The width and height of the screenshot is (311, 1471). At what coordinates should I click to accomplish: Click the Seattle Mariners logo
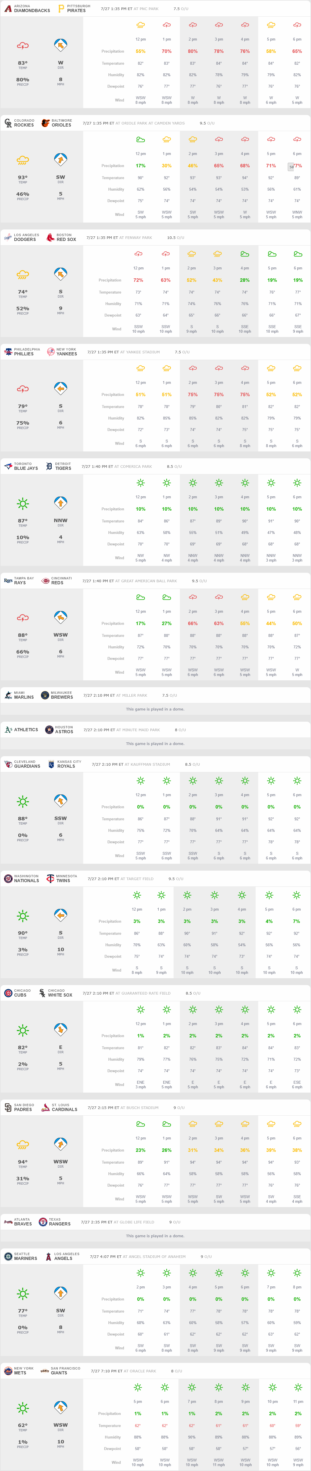[x=8, y=1256]
